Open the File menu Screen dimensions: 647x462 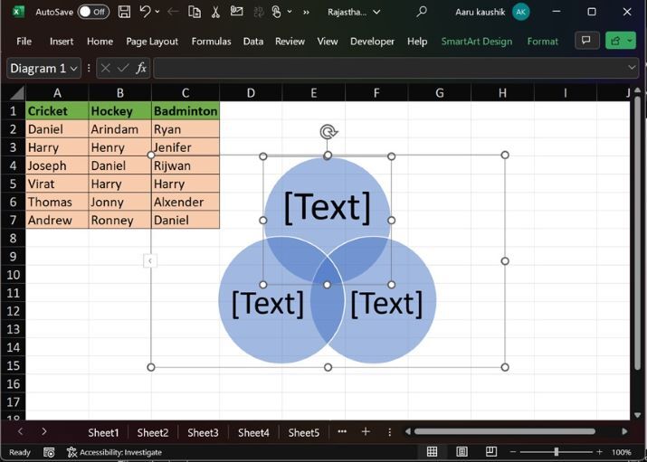tap(24, 42)
